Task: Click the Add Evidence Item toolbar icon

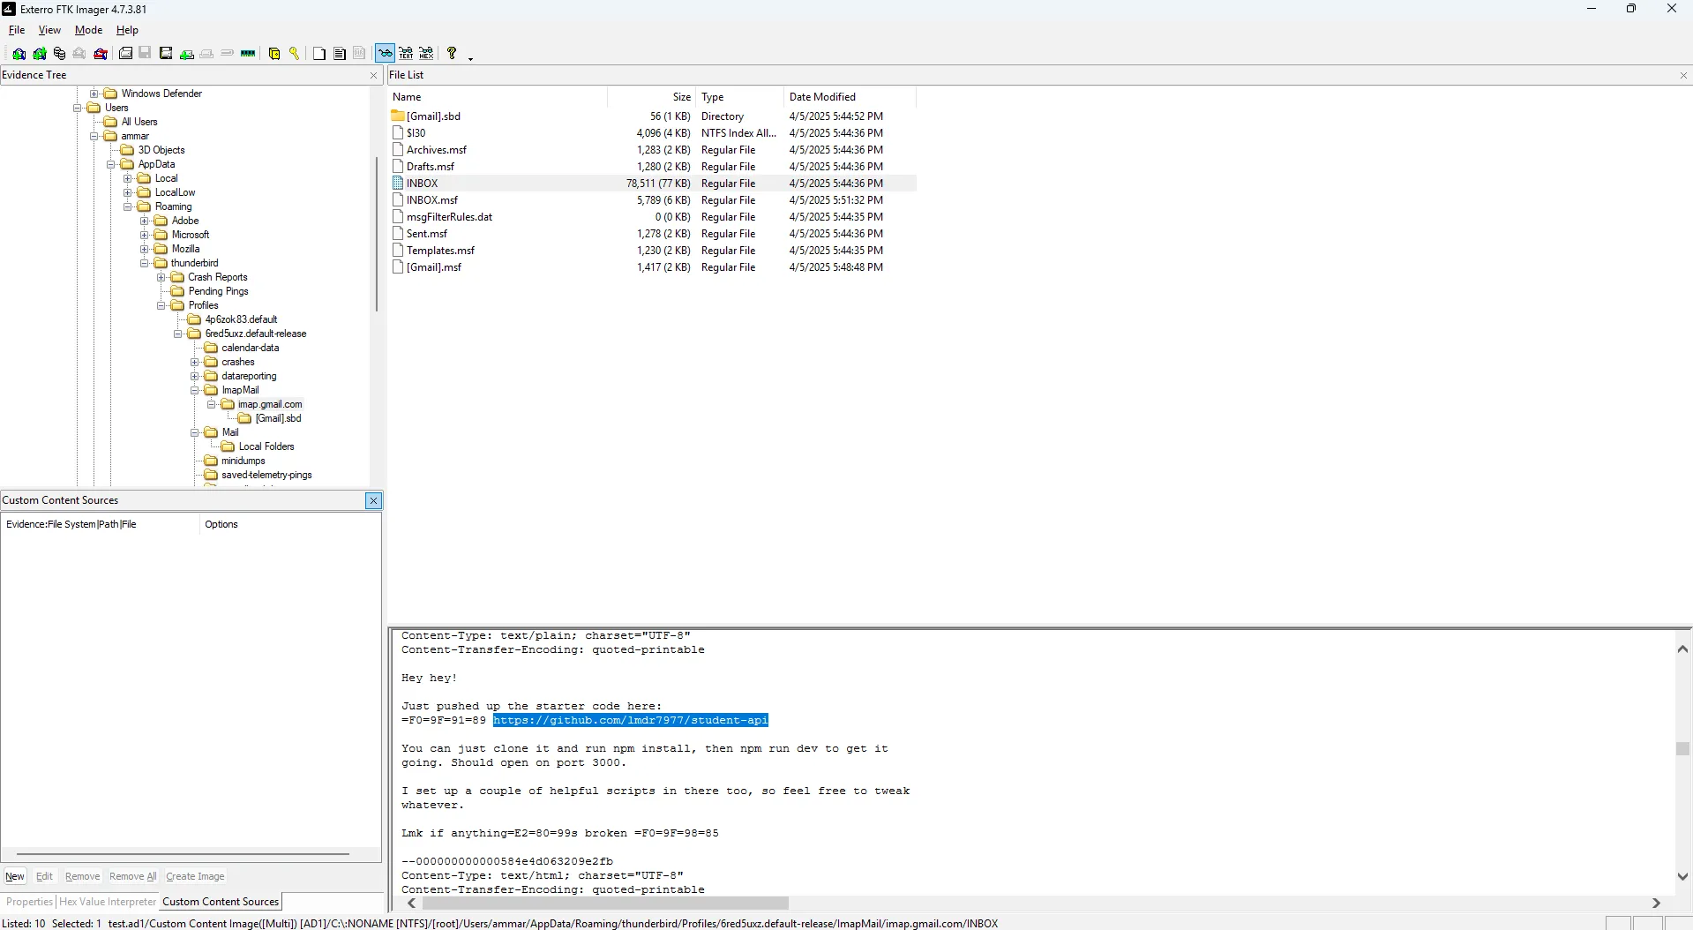Action: (19, 54)
